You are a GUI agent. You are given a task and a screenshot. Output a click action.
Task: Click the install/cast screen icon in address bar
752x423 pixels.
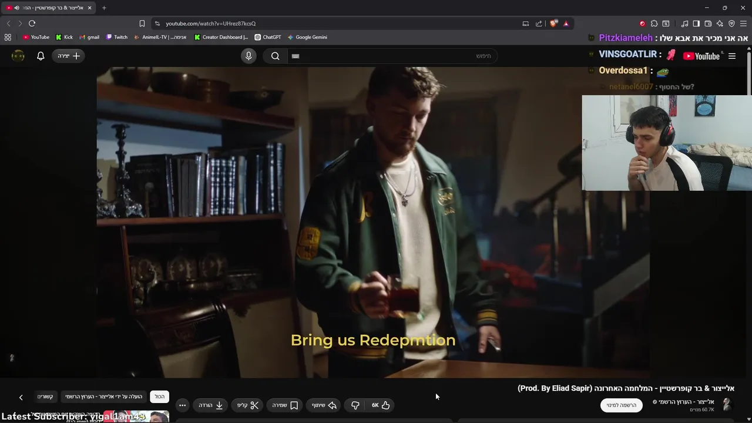coord(526,23)
